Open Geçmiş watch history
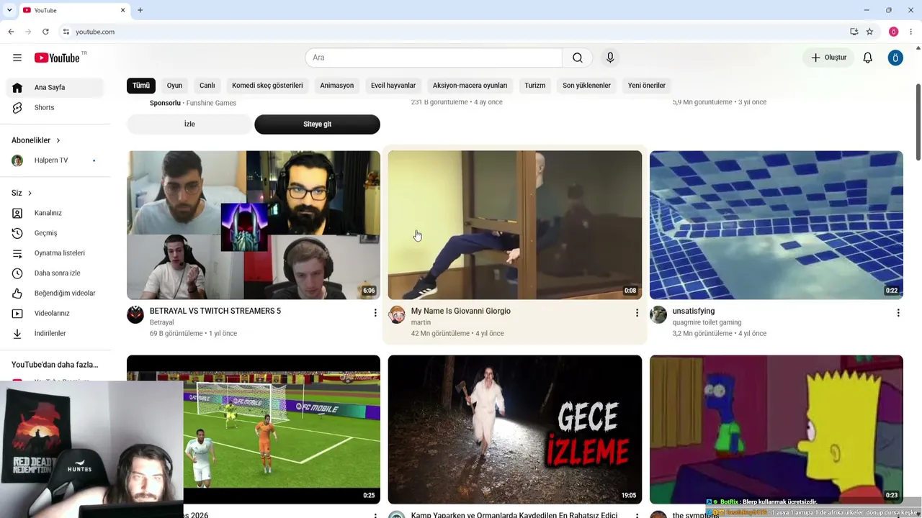The image size is (922, 518). (55, 233)
